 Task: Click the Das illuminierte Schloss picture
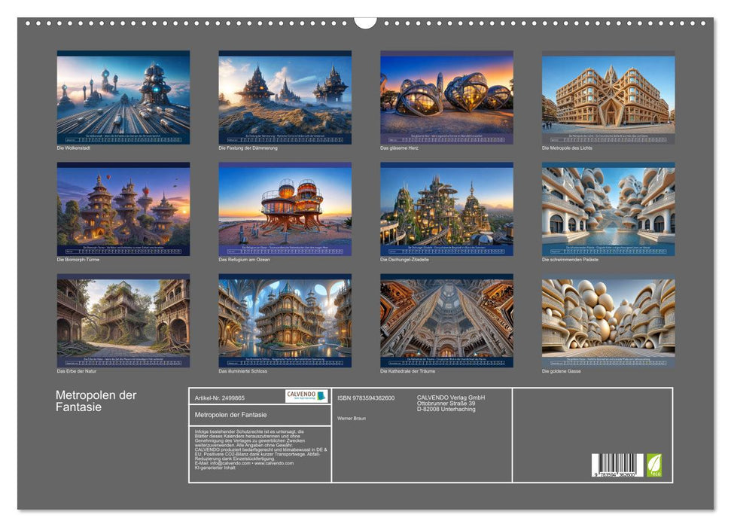[285, 321]
